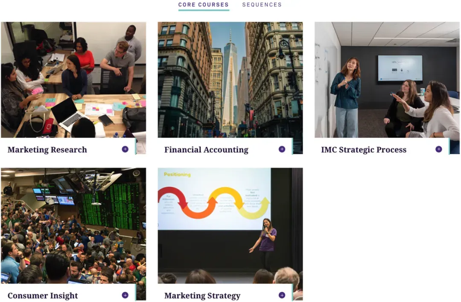The height and width of the screenshot is (302, 461).
Task: Expand the Consumer Insight plus icon
Action: point(125,295)
